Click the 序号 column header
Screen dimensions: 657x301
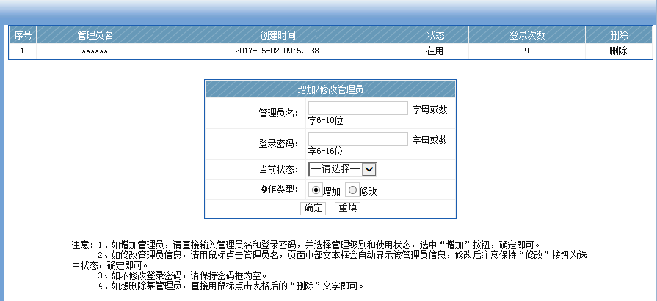tap(23, 35)
